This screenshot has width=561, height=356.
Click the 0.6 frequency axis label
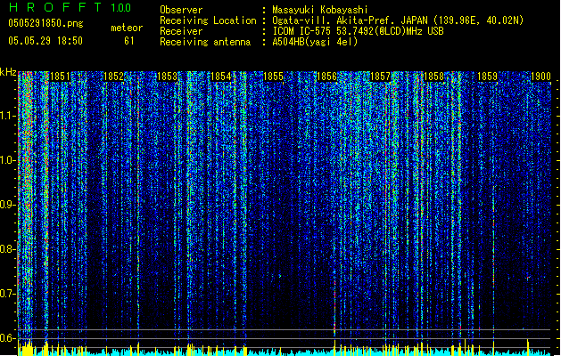coord(8,338)
